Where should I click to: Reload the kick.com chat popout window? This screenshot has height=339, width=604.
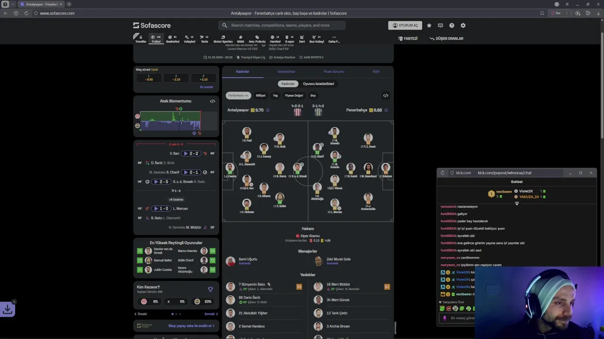pos(442,173)
